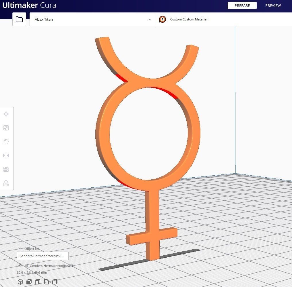
Task: Switch to the PREPARE stage
Action: pos(242,5)
